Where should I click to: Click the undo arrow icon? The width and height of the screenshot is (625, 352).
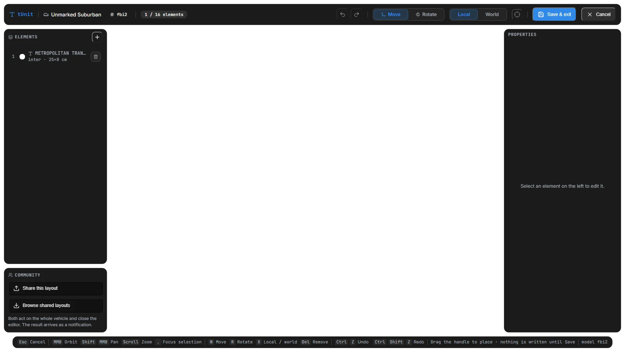343,14
